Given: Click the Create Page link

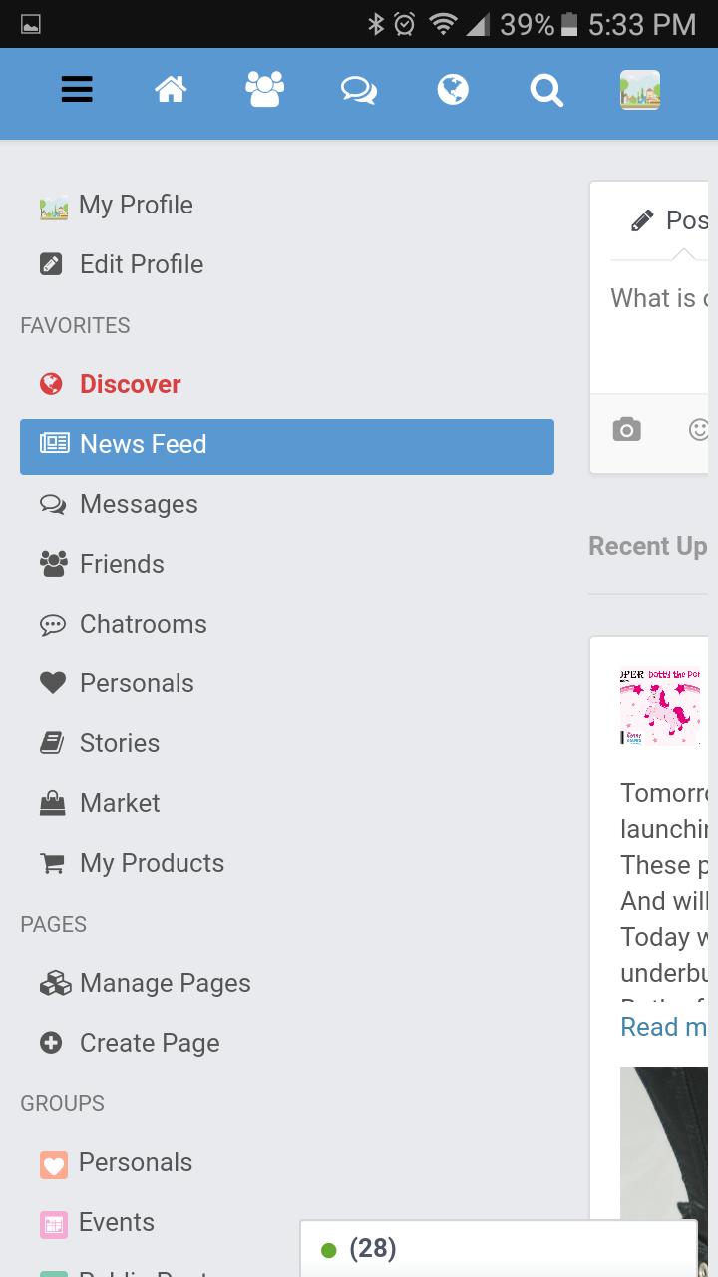Looking at the screenshot, I should click(149, 1043).
